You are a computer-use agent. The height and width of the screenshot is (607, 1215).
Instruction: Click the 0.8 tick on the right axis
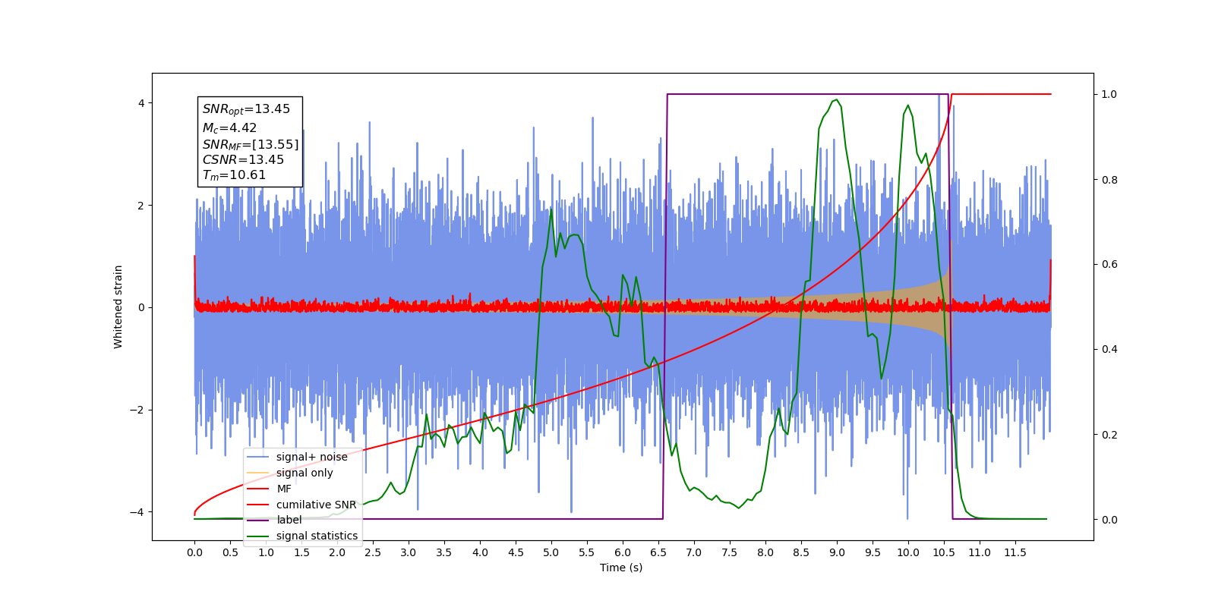click(x=1109, y=180)
